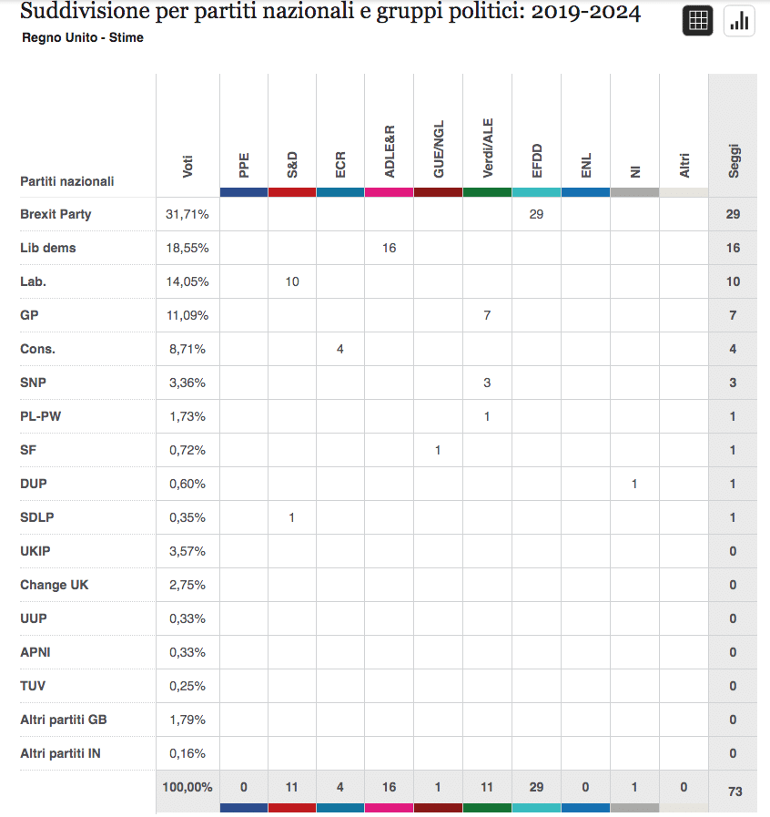Click Brexit Party's 29 seats EFDD cell
Viewport: 770px width, 817px height.
(x=536, y=214)
